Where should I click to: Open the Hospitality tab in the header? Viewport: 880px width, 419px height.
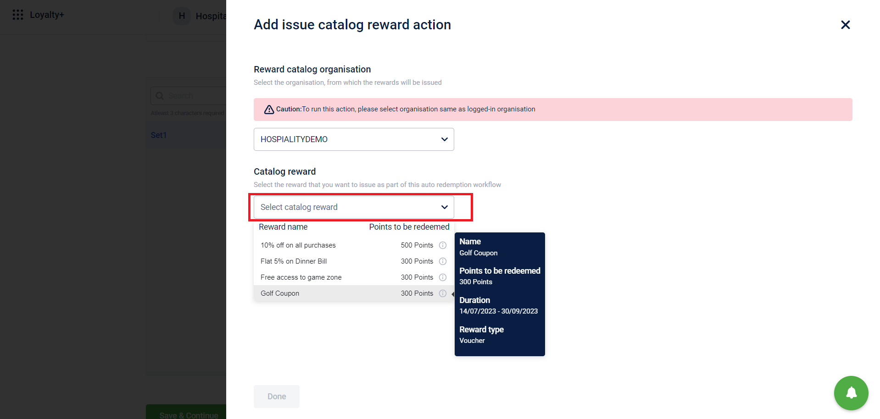point(212,16)
